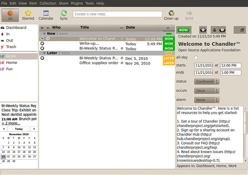Click the notes area scrollbar
The width and height of the screenshot is (248, 175).
(x=246, y=123)
